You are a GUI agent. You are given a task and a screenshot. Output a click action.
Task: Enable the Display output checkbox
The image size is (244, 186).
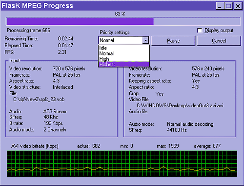tap(200, 31)
